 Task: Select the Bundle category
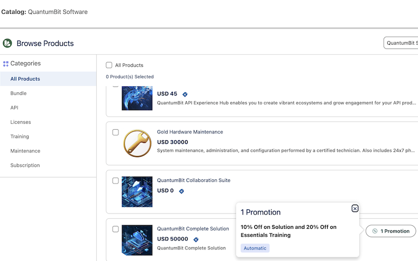[18, 93]
